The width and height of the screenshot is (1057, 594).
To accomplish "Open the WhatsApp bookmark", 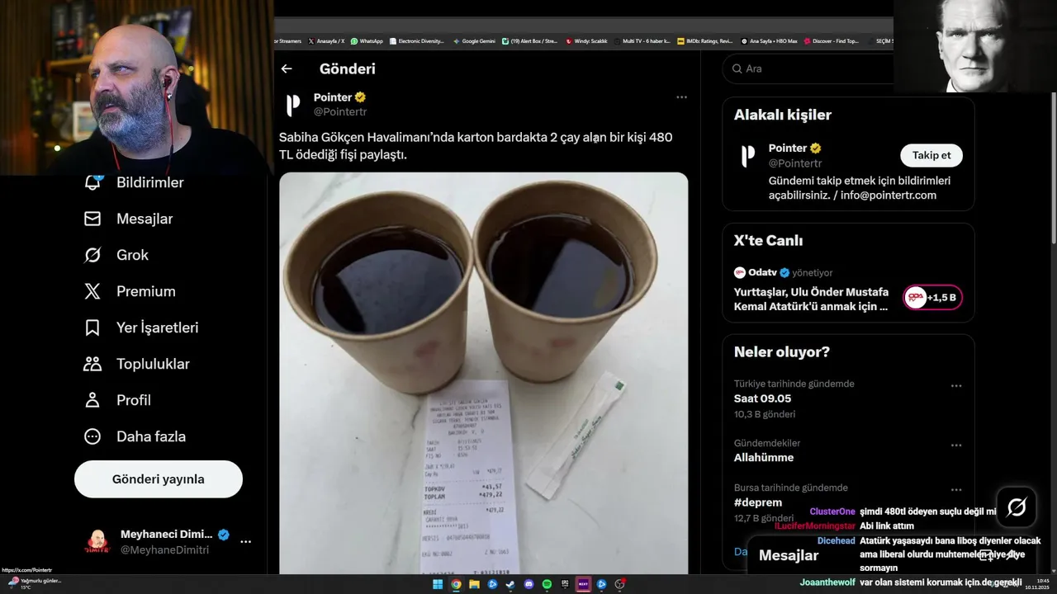I will [367, 41].
